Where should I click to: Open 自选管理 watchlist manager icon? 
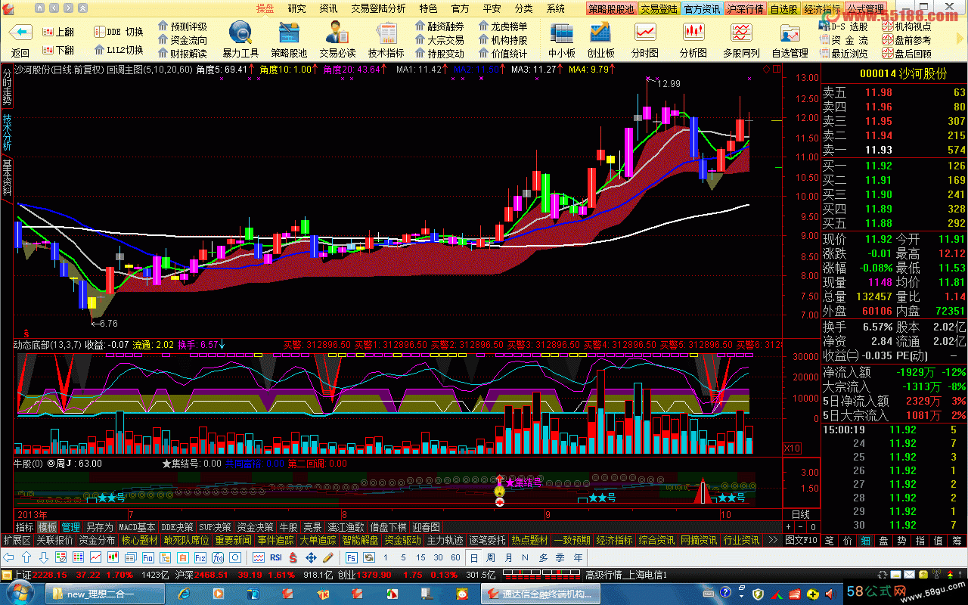click(790, 33)
